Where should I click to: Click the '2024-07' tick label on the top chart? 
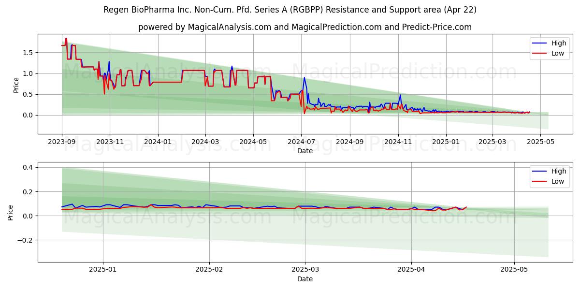coord(301,142)
